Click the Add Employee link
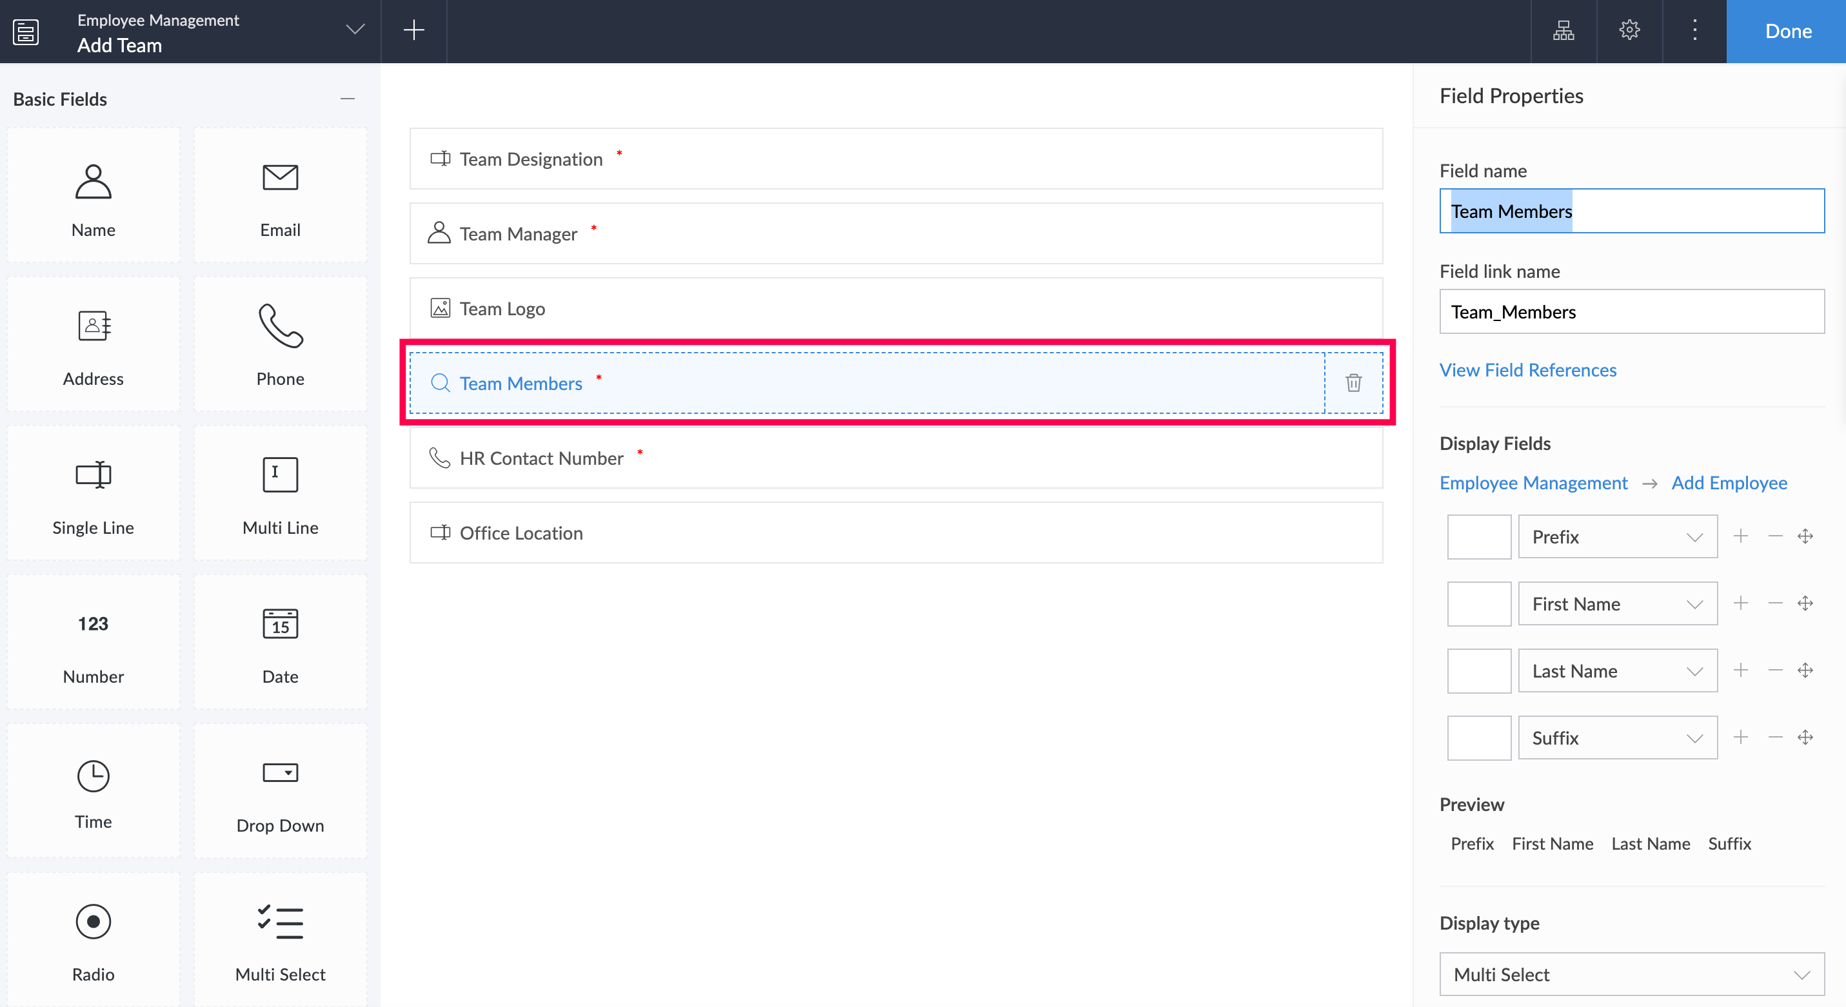1846x1007 pixels. coord(1729,483)
